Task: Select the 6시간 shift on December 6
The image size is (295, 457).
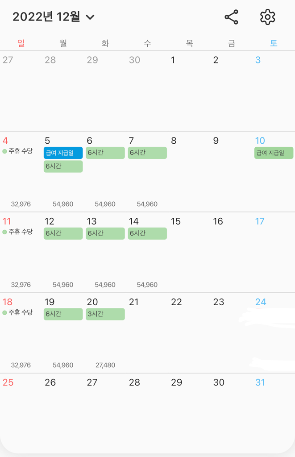Action: pyautogui.click(x=105, y=153)
